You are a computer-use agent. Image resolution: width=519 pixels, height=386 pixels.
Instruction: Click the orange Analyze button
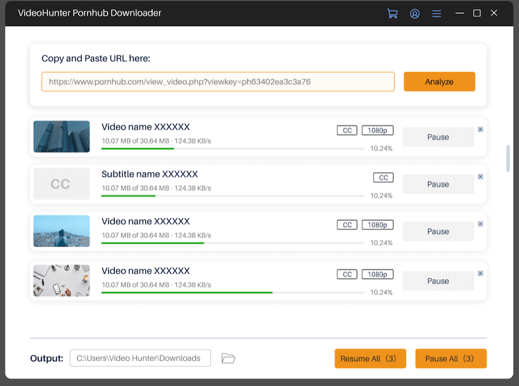pos(439,82)
